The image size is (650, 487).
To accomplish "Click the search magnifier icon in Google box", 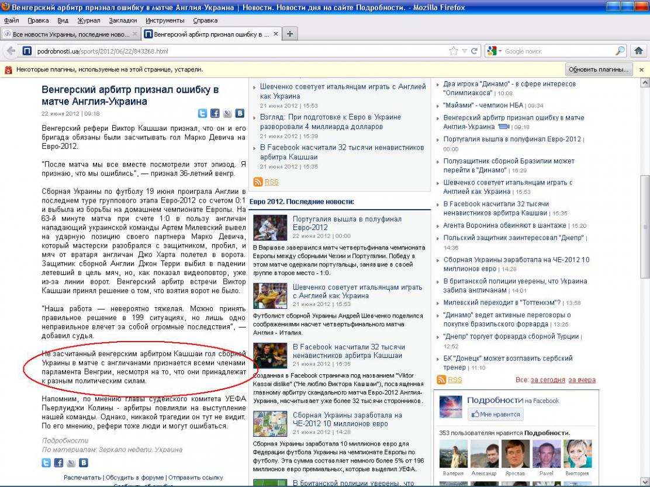I will 620,51.
